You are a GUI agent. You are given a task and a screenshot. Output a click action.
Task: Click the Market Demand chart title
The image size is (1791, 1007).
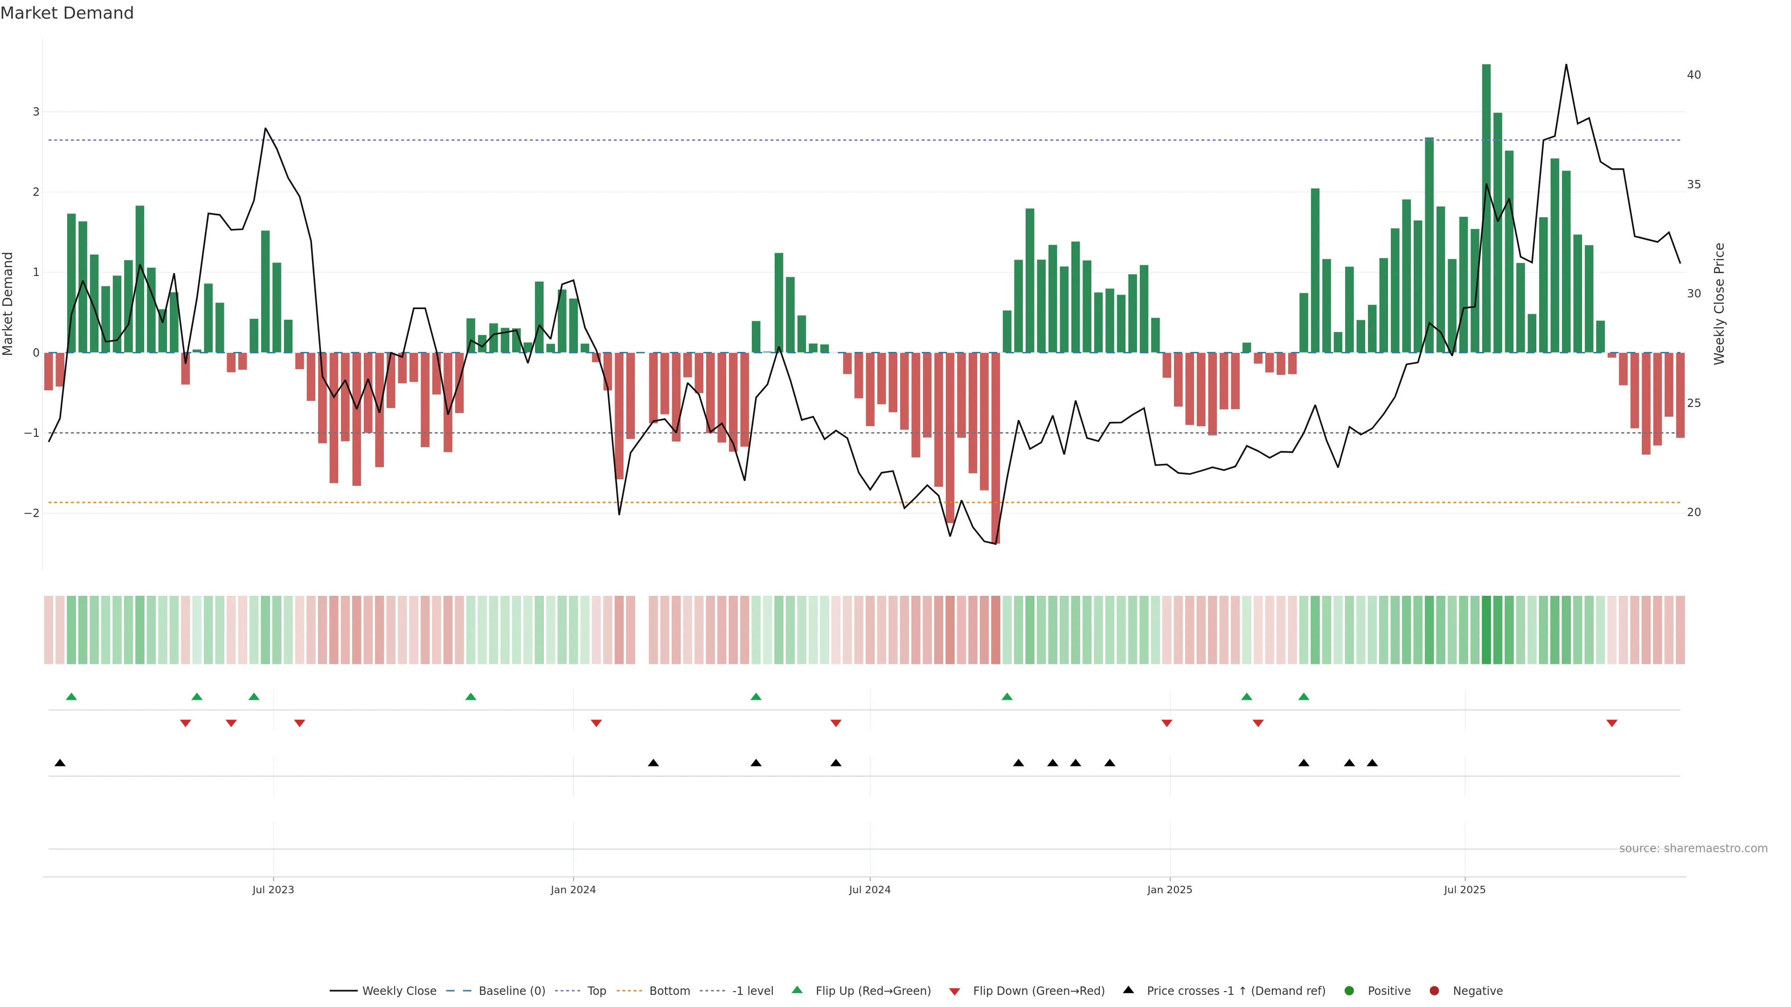[67, 13]
